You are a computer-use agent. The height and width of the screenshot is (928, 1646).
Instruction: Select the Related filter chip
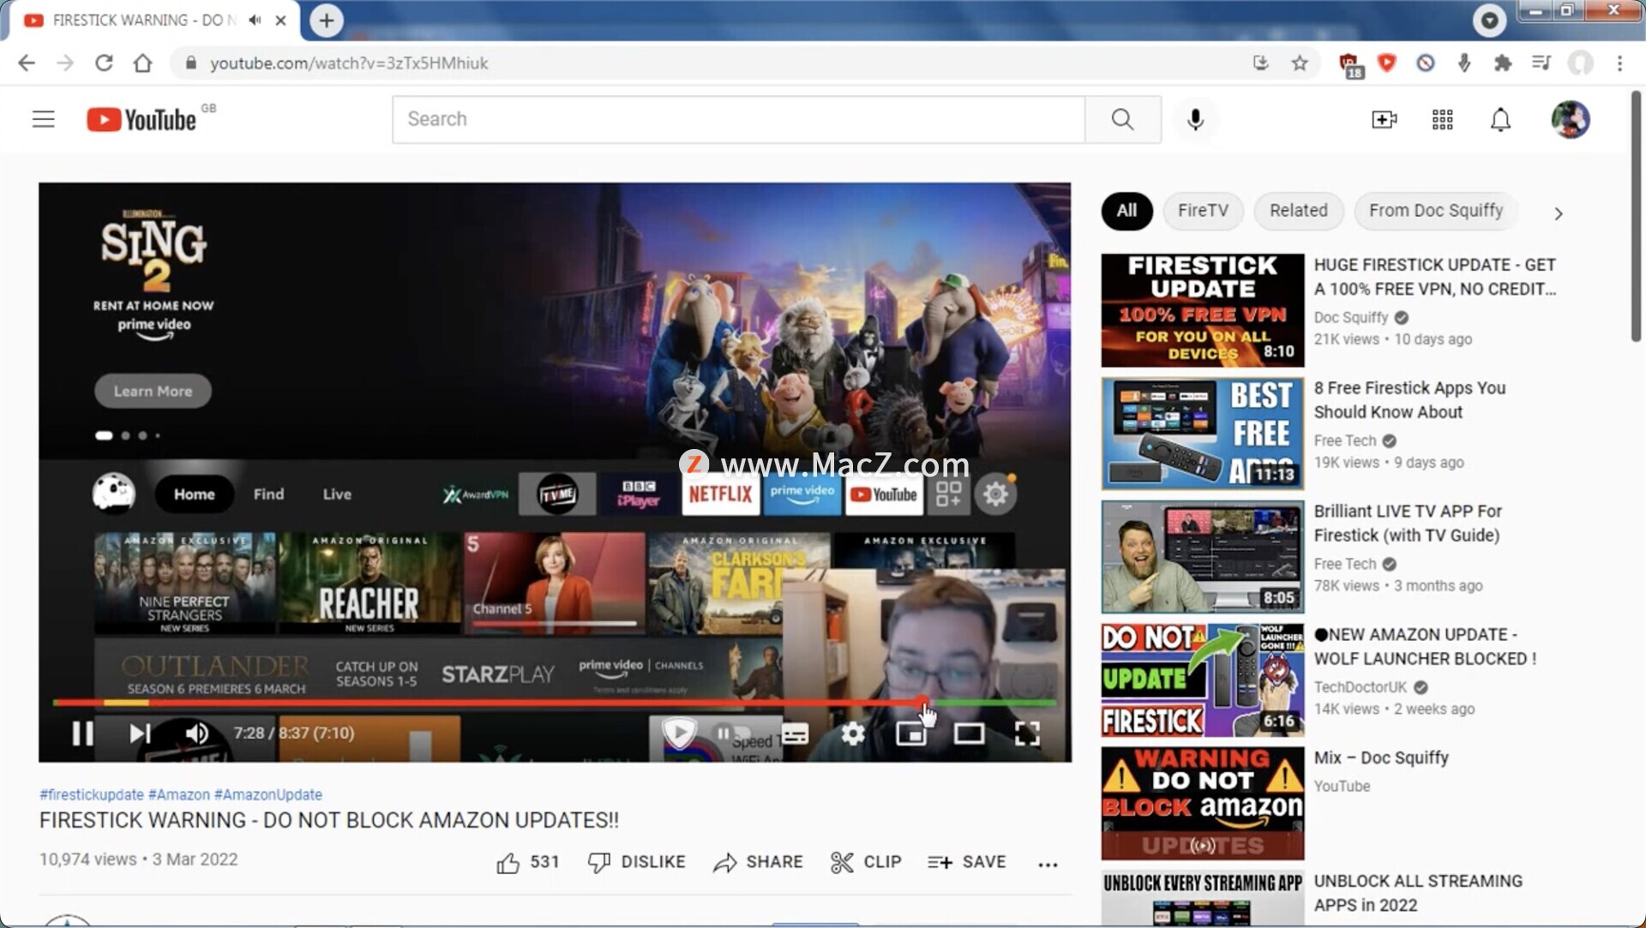[1298, 211]
